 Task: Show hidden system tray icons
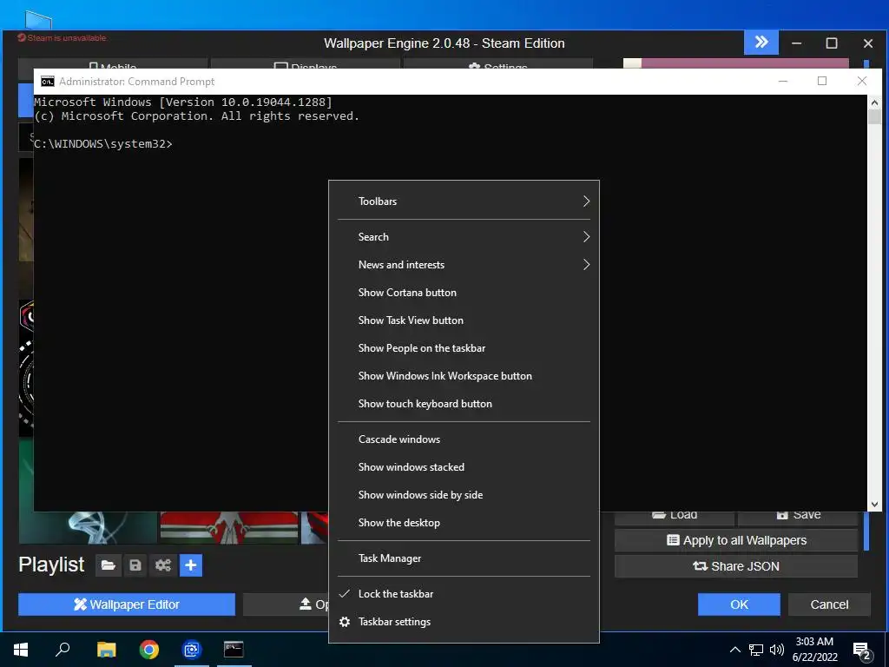(734, 650)
